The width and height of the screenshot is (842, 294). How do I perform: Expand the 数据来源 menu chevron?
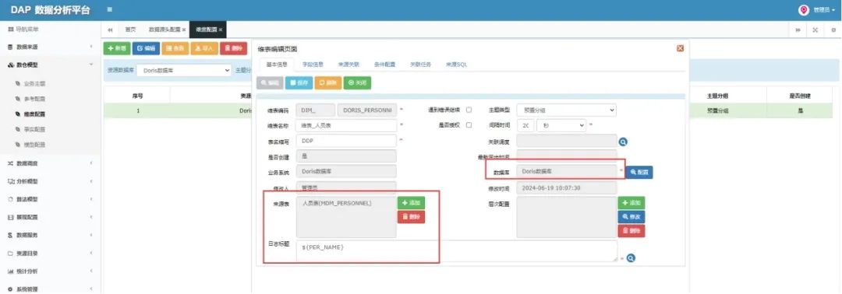coord(90,47)
